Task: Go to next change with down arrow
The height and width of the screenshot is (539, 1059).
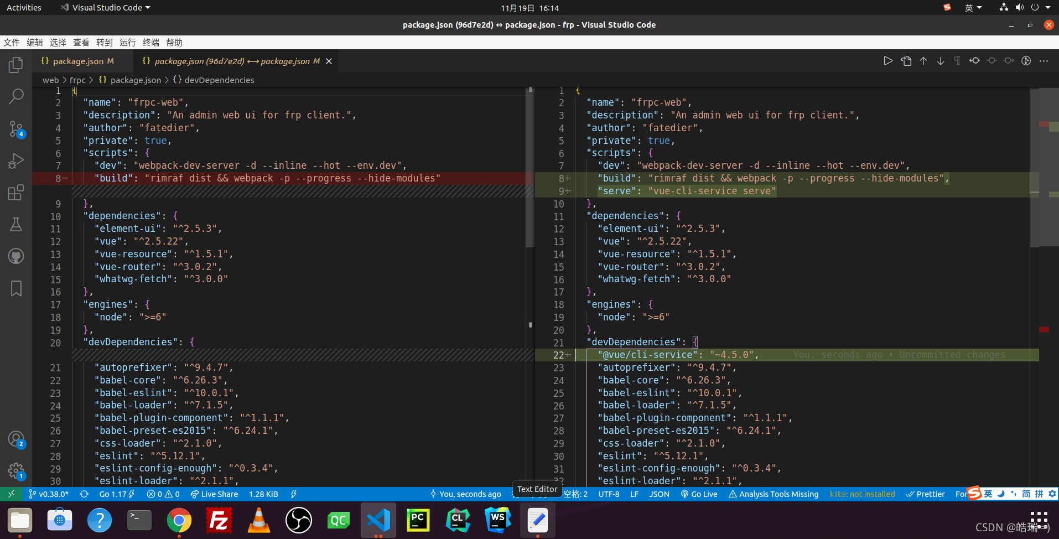Action: point(941,61)
